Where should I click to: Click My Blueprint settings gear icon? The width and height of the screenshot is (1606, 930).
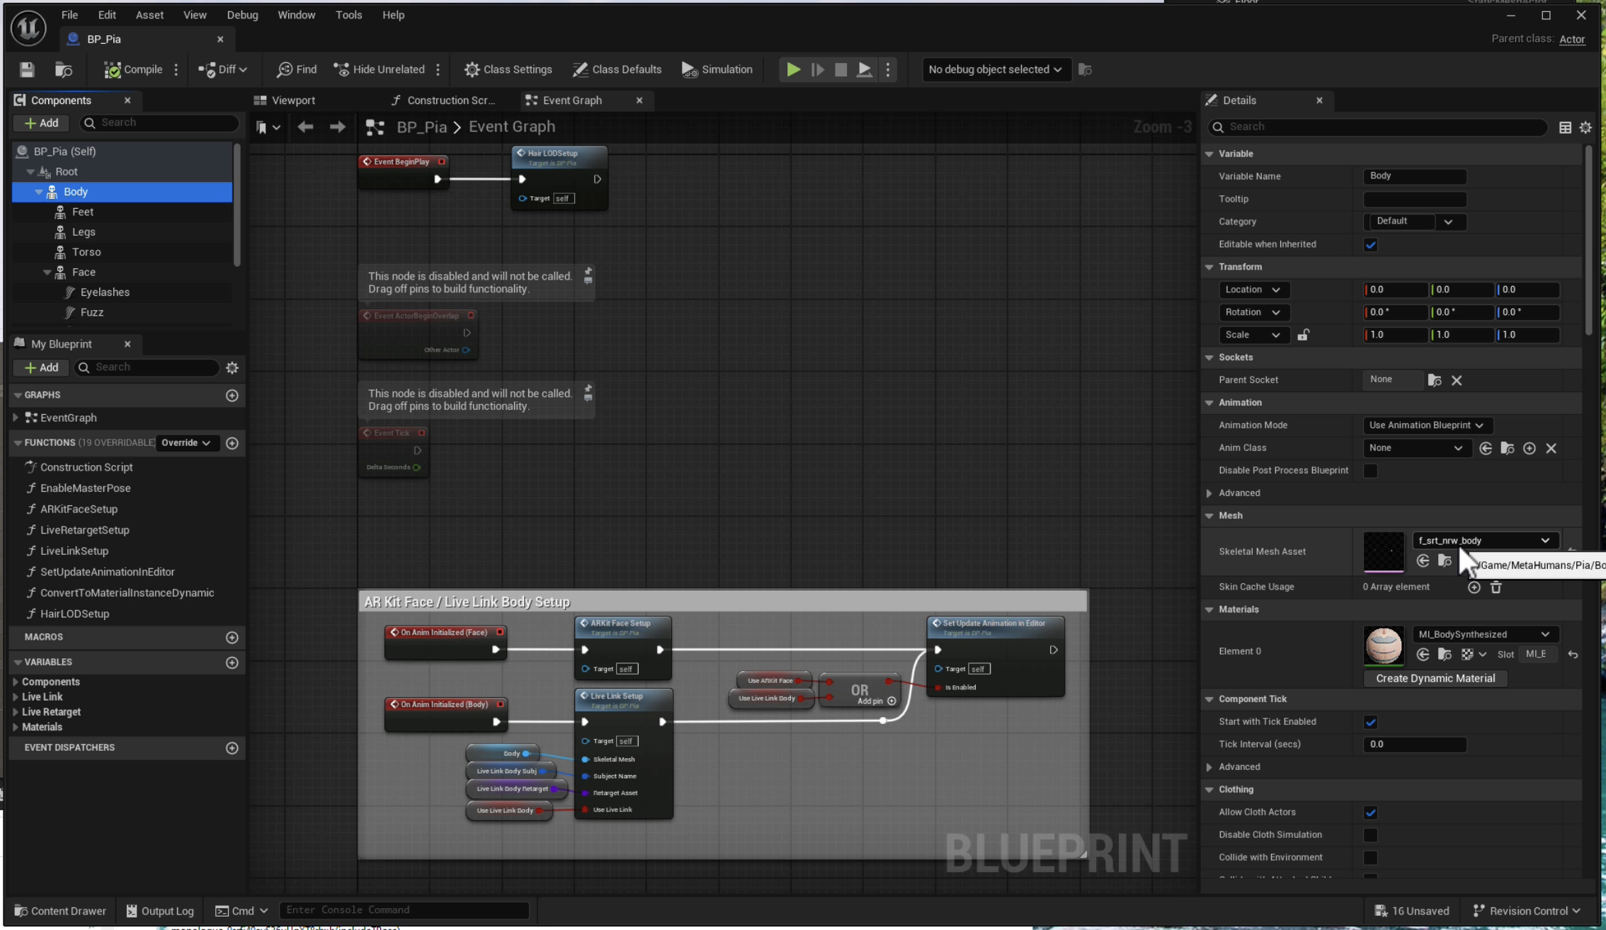[x=232, y=367]
